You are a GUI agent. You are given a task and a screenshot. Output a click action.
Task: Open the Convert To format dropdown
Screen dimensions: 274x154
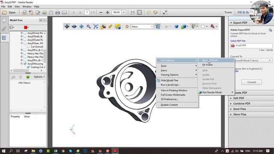coord(251,61)
